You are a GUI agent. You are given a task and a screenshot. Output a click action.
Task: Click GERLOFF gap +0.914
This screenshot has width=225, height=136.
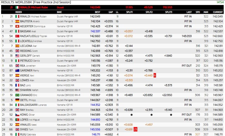click(x=109, y=56)
